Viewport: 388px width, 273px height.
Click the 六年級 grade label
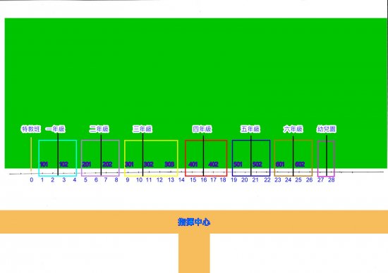(x=293, y=129)
